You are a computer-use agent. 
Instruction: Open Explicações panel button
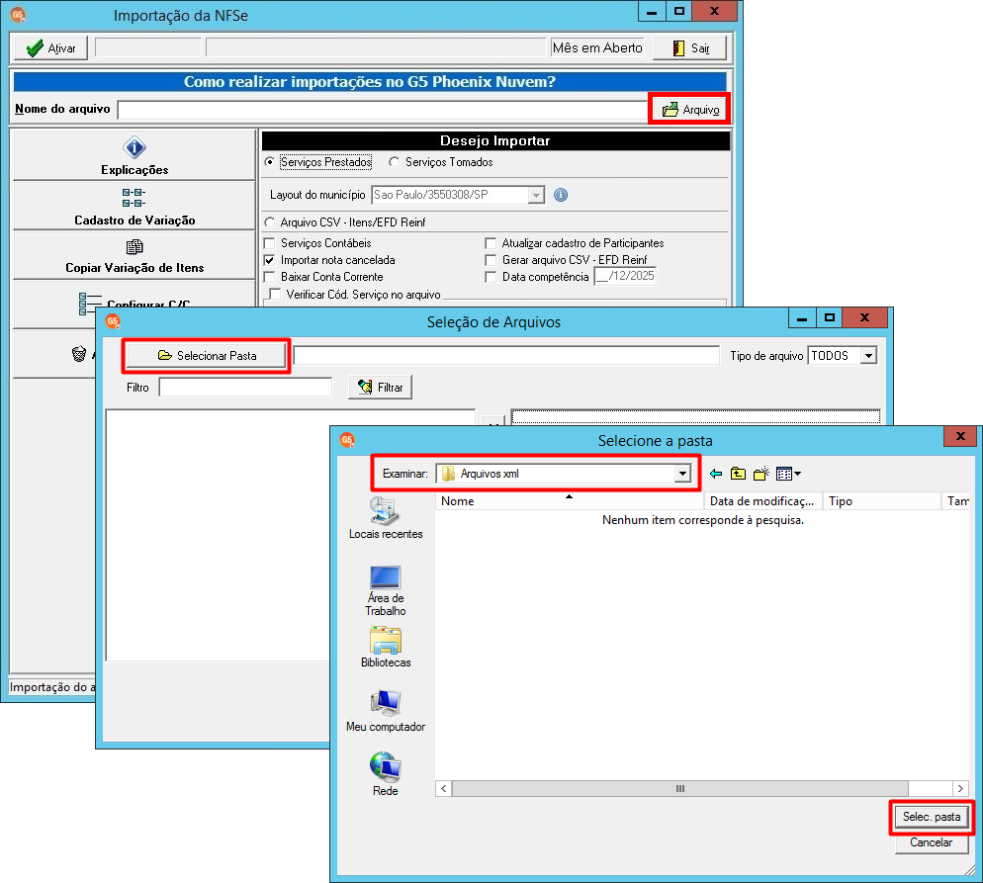coord(134,156)
